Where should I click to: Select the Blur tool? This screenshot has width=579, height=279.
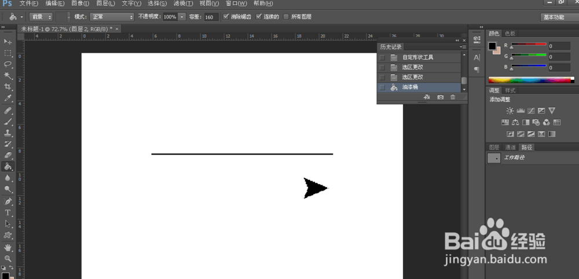click(8, 178)
